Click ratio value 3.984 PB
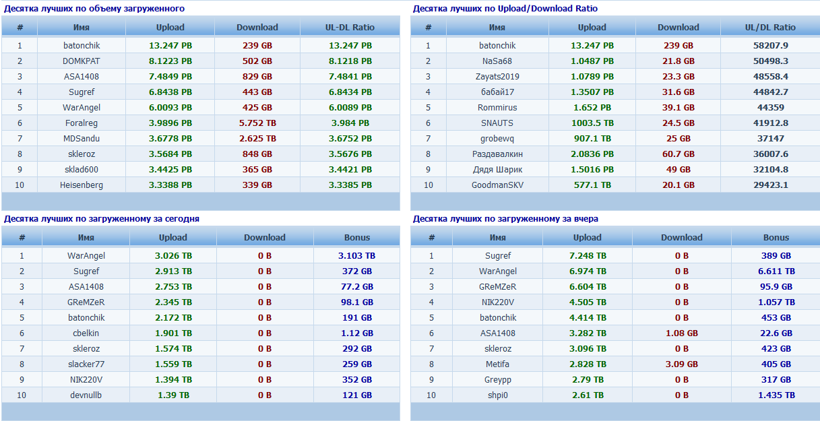 point(350,123)
